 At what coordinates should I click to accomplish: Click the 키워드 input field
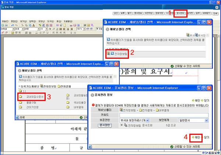[x=164, y=115]
